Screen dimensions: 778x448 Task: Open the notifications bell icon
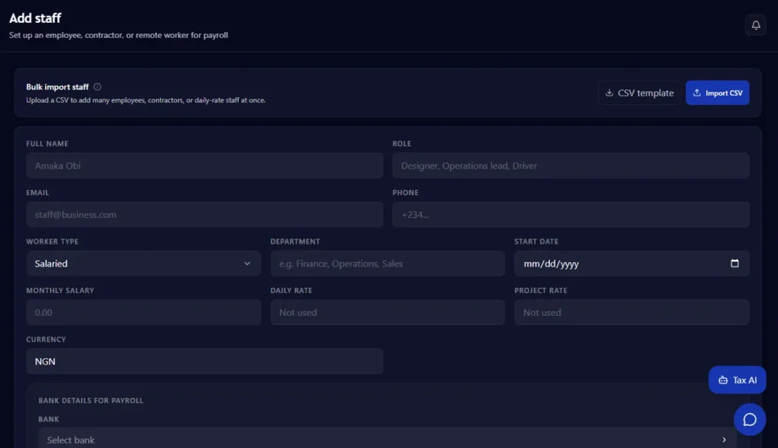click(756, 25)
